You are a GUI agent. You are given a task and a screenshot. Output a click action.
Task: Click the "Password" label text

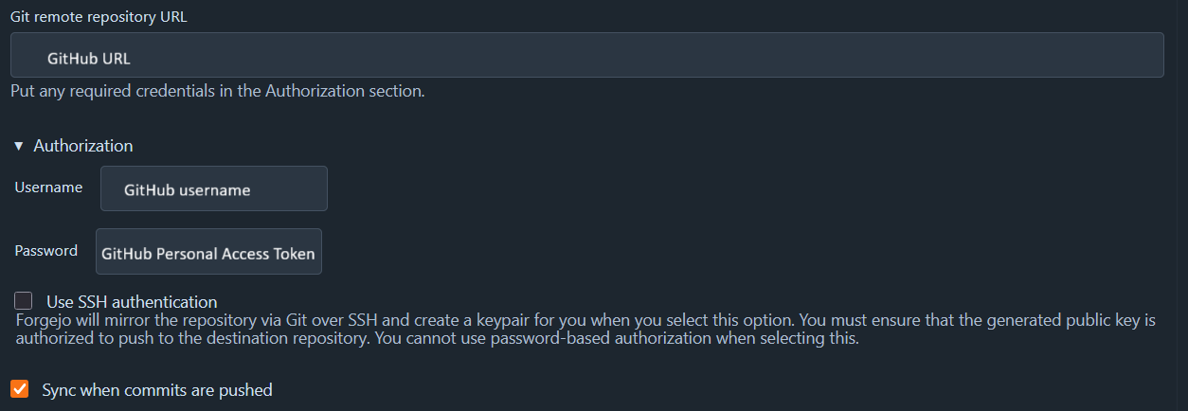[x=45, y=251]
